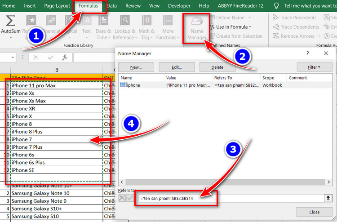The image size is (337, 222).
Task: Select cell iPhone Xs Max
Action: click(57, 101)
